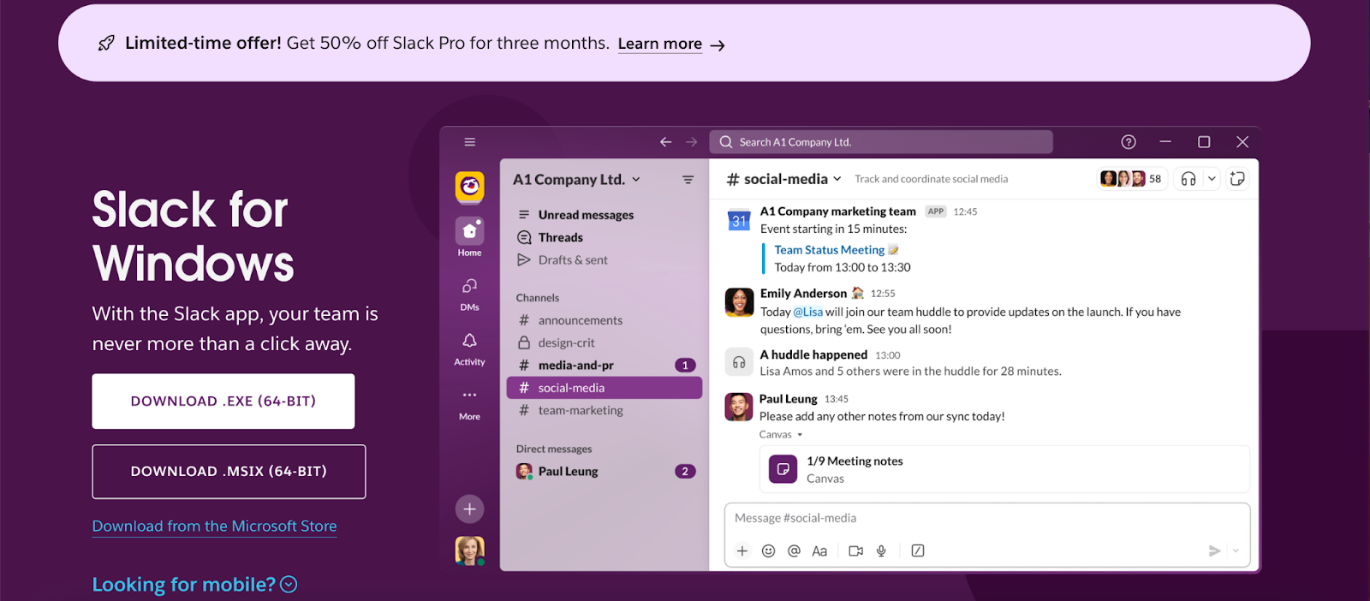Image resolution: width=1370 pixels, height=601 pixels.
Task: Open the Activity bell icon
Action: (x=469, y=341)
